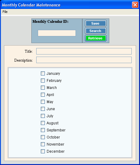Image resolution: width=140 pixels, height=165 pixels.
Task: Enable the March checkbox
Action: point(43,87)
